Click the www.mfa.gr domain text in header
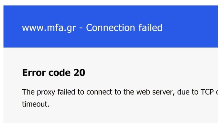218x123 pixels. [49, 28]
